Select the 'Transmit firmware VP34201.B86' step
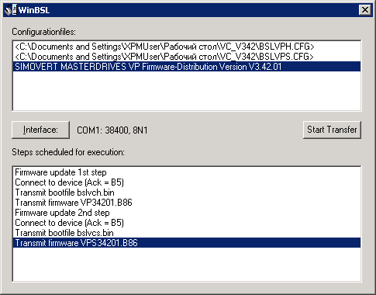 (x=187, y=203)
